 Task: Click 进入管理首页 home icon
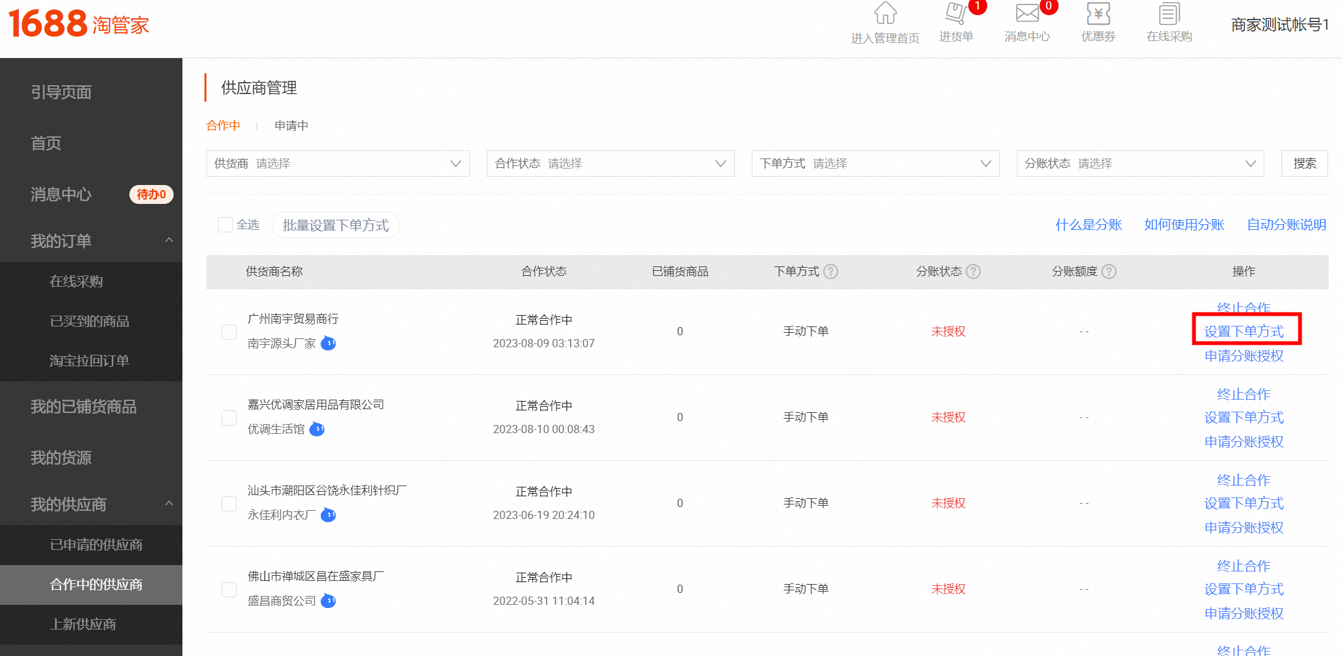point(885,14)
